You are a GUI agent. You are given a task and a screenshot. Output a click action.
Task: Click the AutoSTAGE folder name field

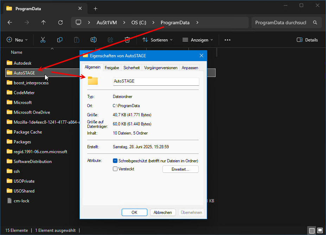pyautogui.click(x=156, y=81)
